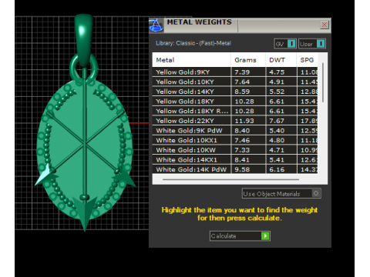
Task: Select the Yellow Gold:22KY row
Action: click(x=235, y=121)
